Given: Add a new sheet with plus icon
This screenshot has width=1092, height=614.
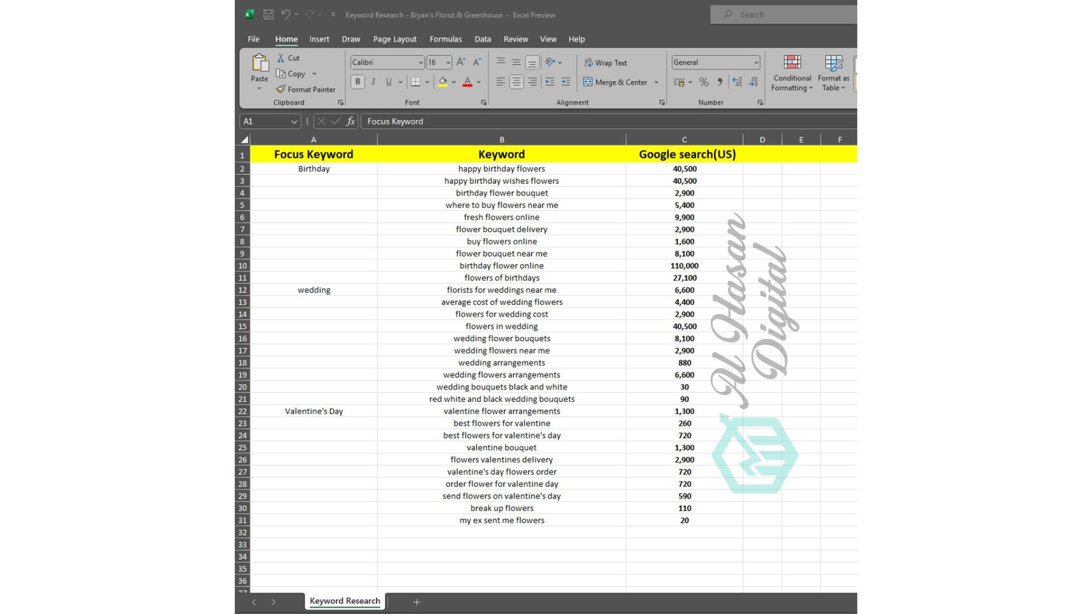Looking at the screenshot, I should [x=417, y=602].
